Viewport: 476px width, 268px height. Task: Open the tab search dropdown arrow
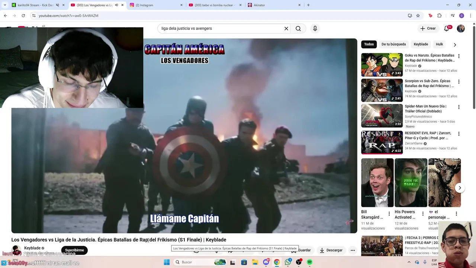(5, 5)
